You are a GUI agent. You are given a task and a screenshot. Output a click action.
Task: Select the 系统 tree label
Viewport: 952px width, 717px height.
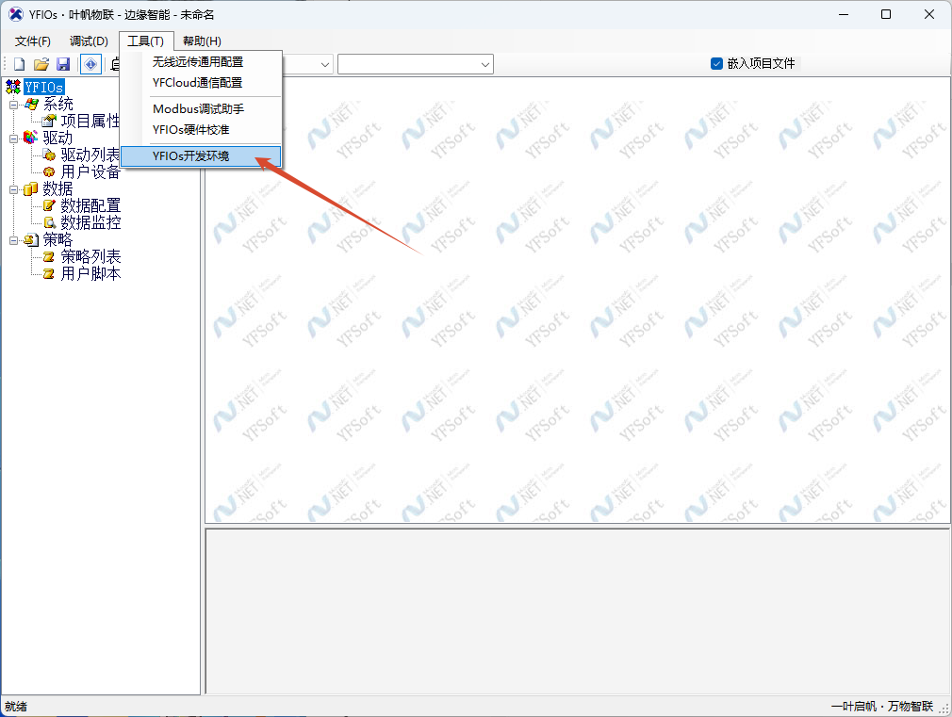57,104
